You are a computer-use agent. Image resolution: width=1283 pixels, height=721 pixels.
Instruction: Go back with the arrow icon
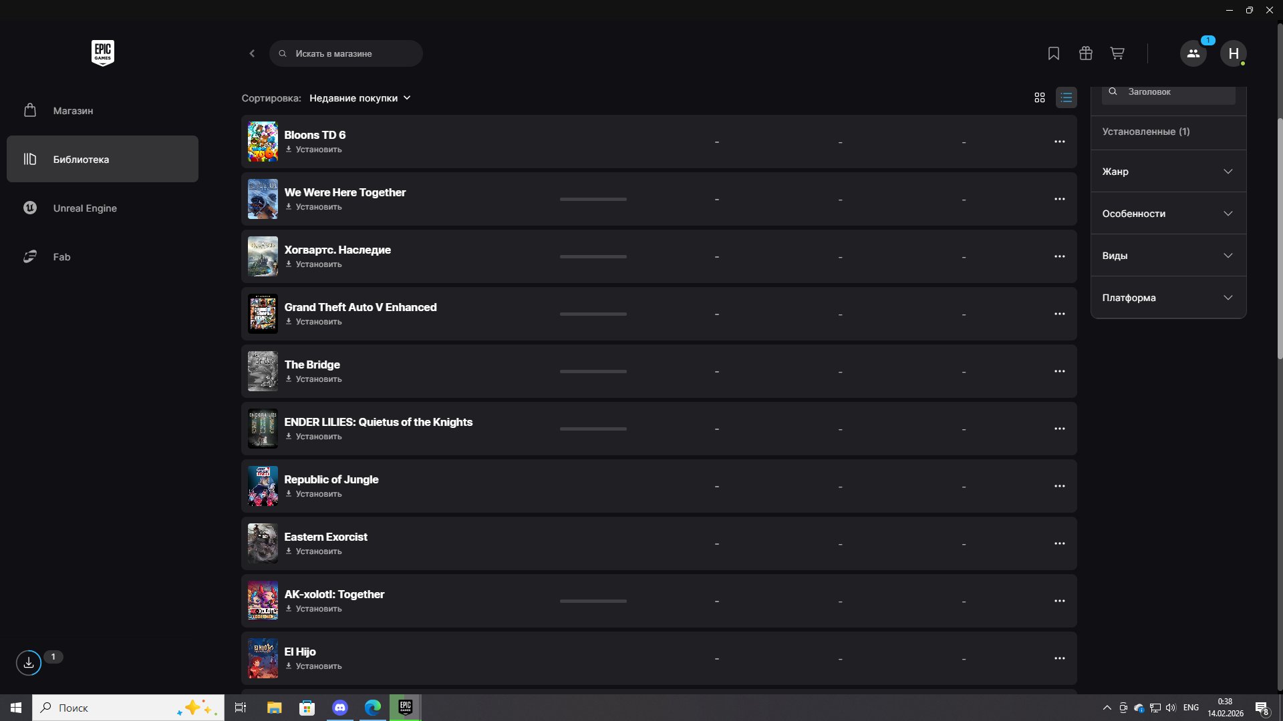(x=252, y=53)
